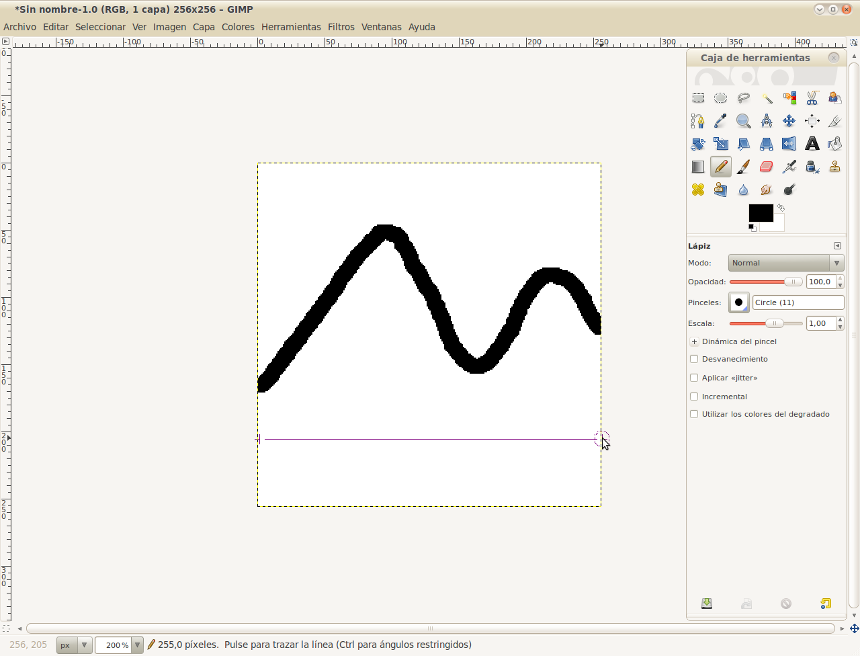Increase opacity with the stepper up arrow
Viewport: 860px width, 656px height.
(x=841, y=278)
